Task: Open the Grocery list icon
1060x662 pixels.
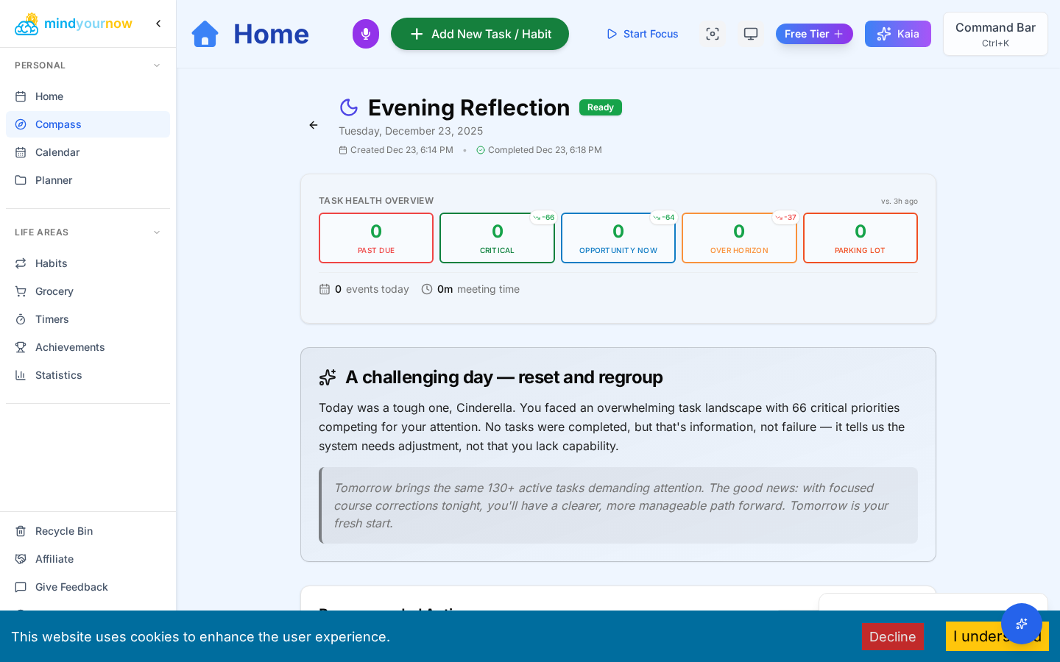Action: pyautogui.click(x=20, y=291)
